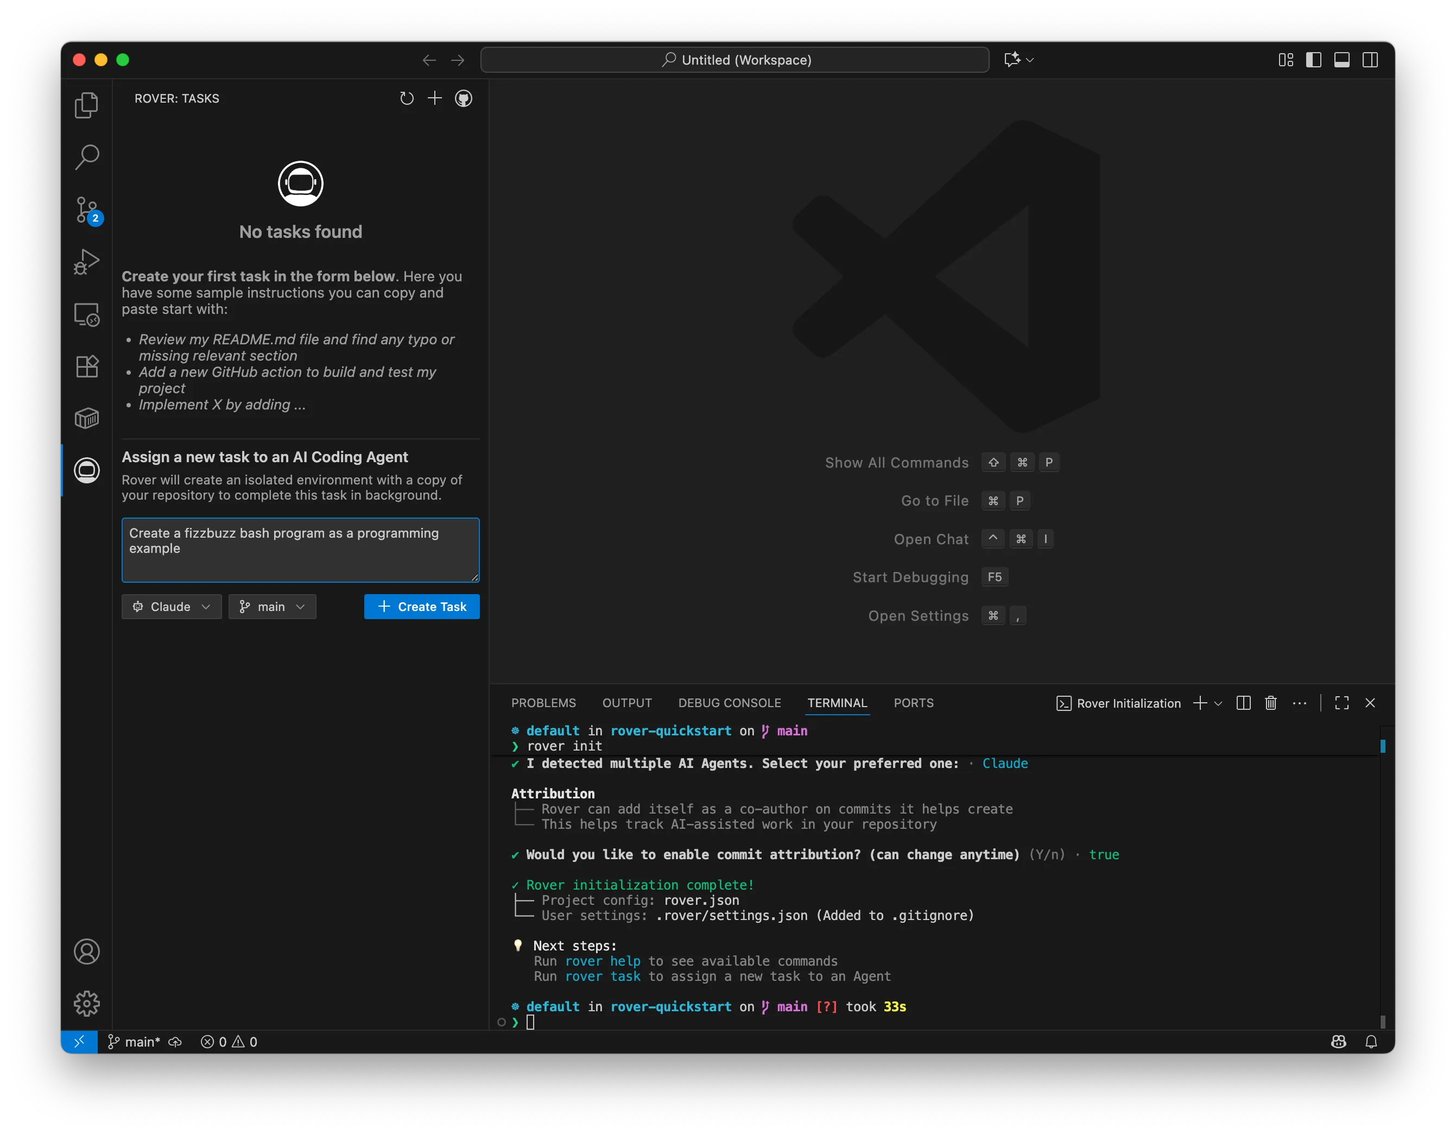Image resolution: width=1456 pixels, height=1134 pixels.
Task: Switch to the PROBLEMS tab
Action: (543, 703)
